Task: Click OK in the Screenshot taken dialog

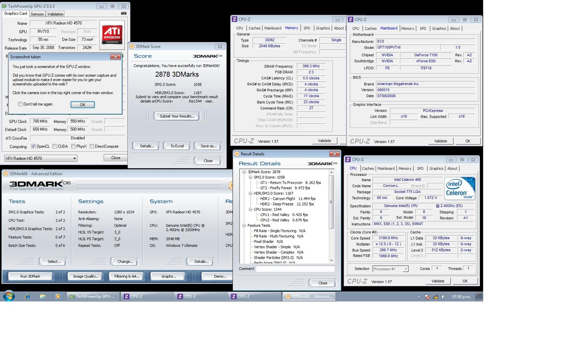Action: click(83, 104)
